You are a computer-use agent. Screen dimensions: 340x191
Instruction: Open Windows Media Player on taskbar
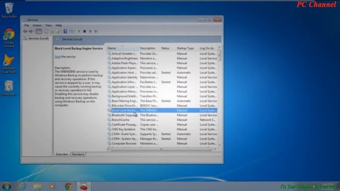coord(52,186)
